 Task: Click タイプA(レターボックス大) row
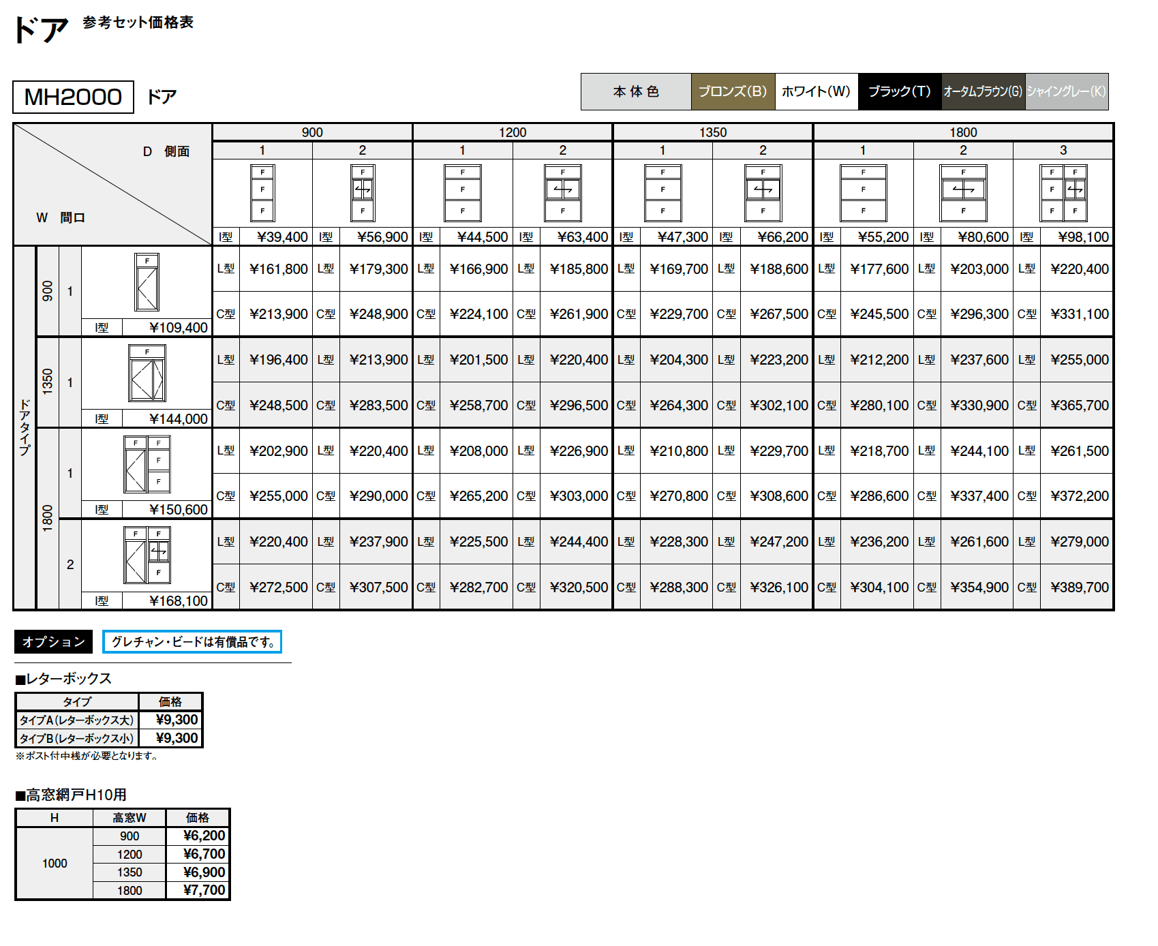(x=77, y=720)
